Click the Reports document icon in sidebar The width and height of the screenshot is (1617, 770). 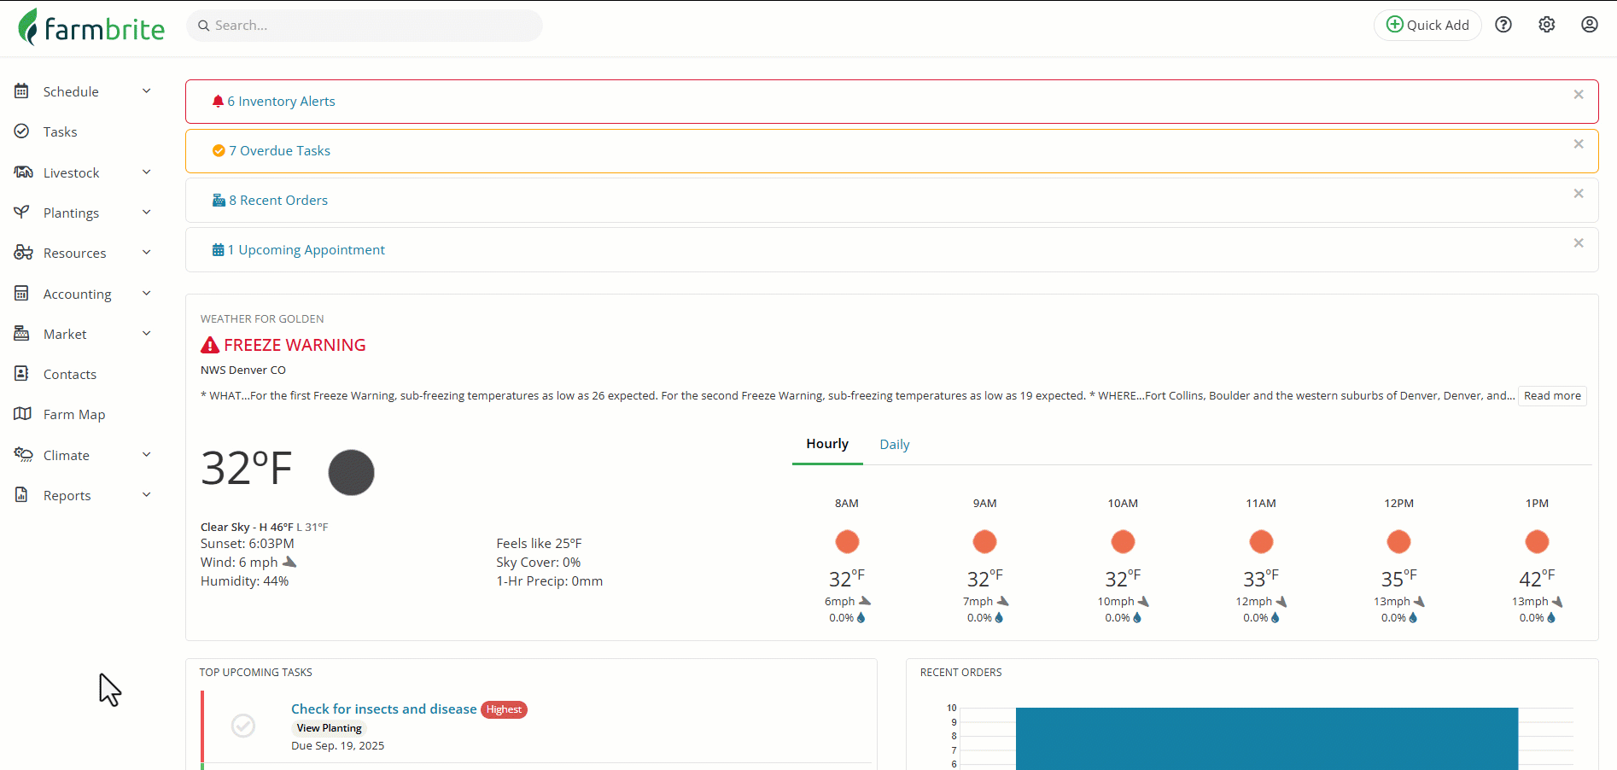coord(22,494)
